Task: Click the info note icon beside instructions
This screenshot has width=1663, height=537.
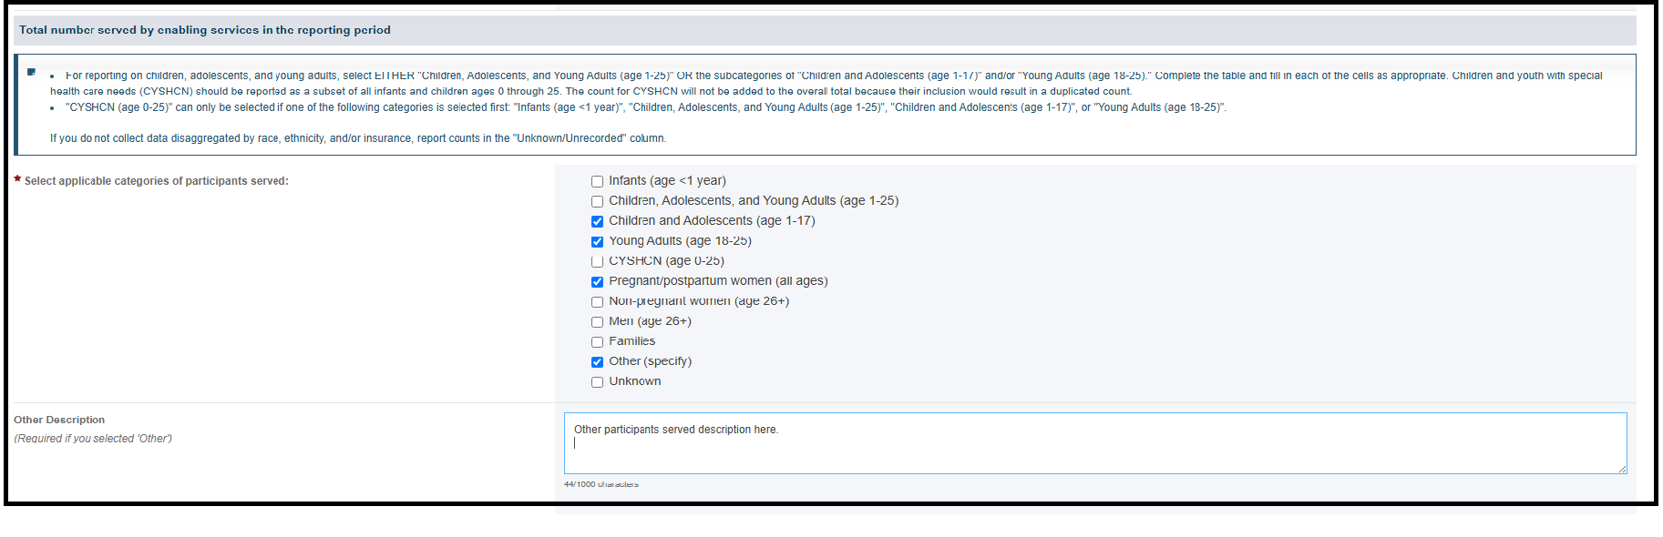Action: tap(31, 72)
